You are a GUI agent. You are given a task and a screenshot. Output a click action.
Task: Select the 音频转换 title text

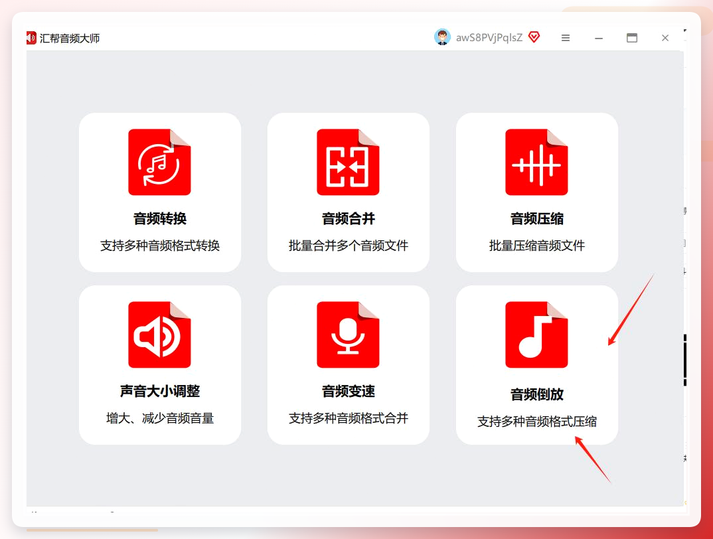[x=160, y=219]
